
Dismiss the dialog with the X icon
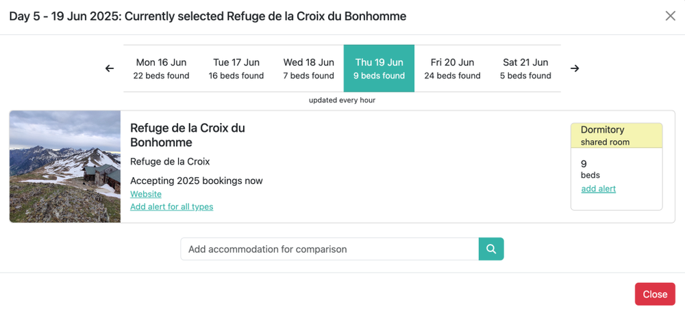(x=670, y=16)
